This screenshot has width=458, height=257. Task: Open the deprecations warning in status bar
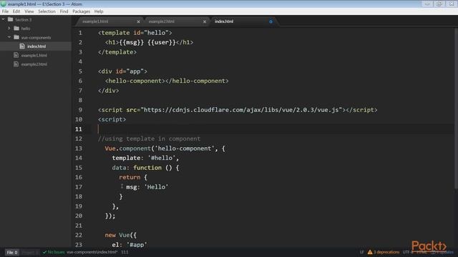(384, 252)
